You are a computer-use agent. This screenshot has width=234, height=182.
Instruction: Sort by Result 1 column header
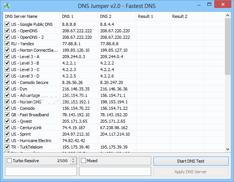coord(153,16)
